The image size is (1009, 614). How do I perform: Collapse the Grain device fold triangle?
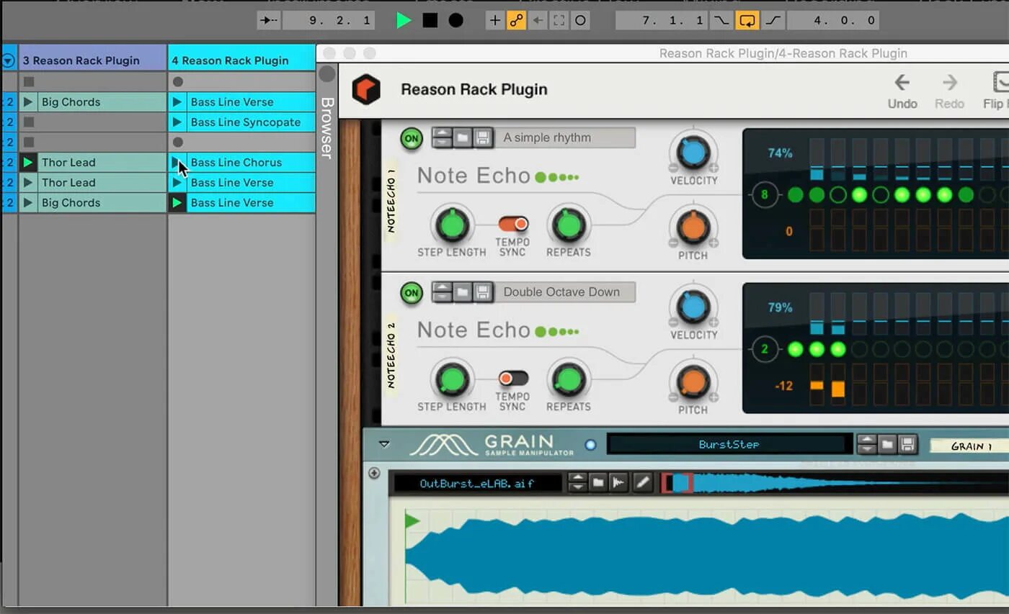[384, 445]
